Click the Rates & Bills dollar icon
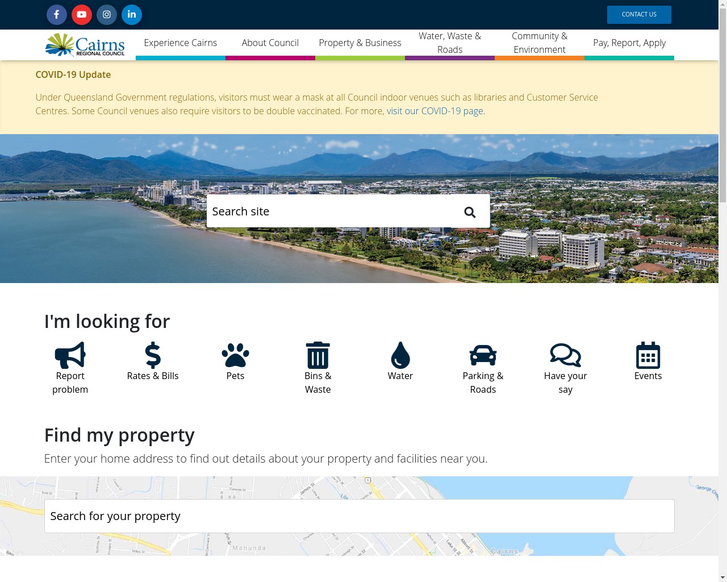 153,355
